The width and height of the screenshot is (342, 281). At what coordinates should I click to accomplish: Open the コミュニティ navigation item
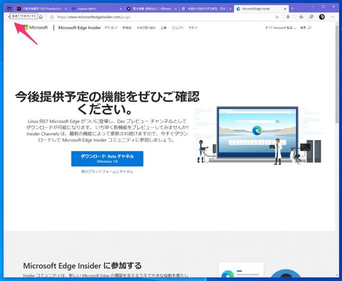tap(178, 28)
